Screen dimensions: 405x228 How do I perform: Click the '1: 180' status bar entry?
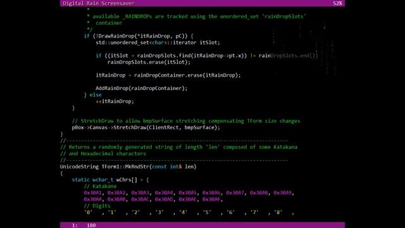84,225
